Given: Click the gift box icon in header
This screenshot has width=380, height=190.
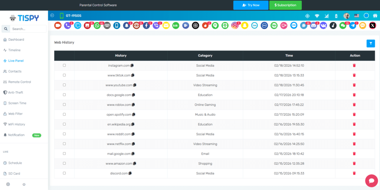Looking at the screenshot, I should pos(375,16).
